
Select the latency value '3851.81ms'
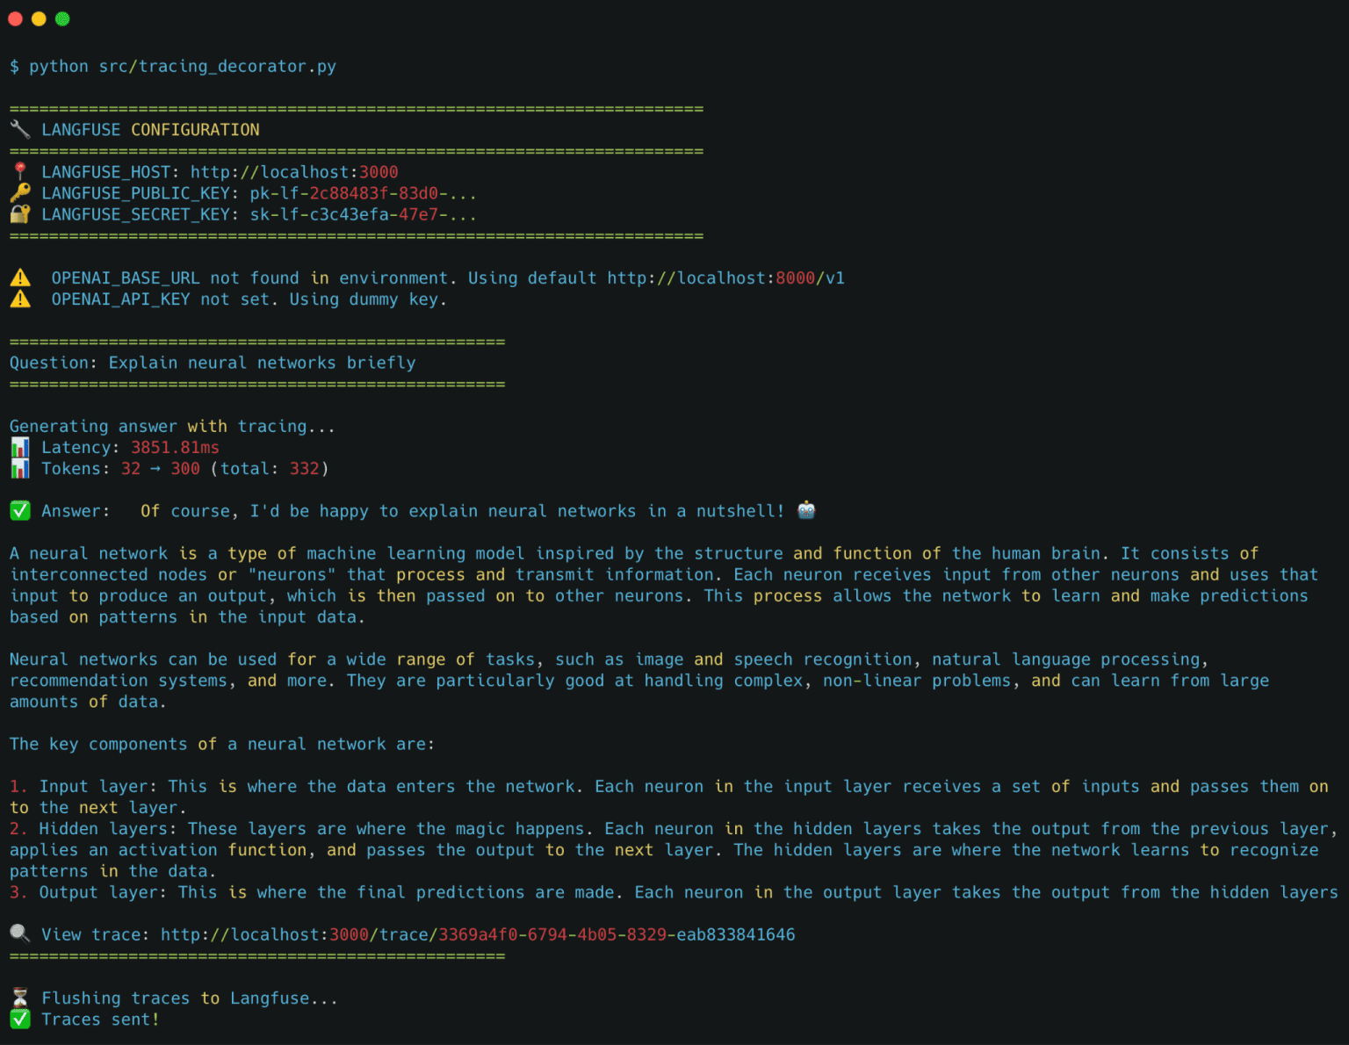175,448
